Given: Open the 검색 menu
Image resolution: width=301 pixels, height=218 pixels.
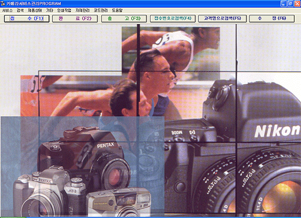Looking at the screenshot, I should tap(20, 10).
